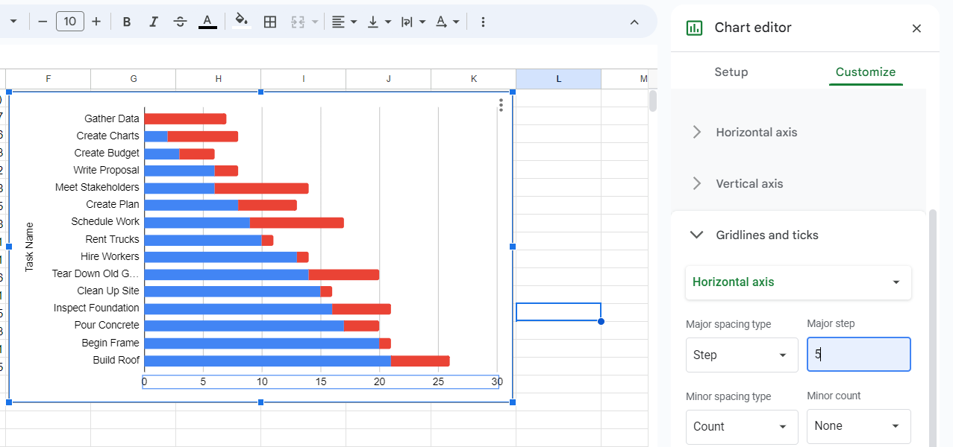Click the red bar for Gather Data
Viewport: 953px width, 447px height.
(x=185, y=118)
